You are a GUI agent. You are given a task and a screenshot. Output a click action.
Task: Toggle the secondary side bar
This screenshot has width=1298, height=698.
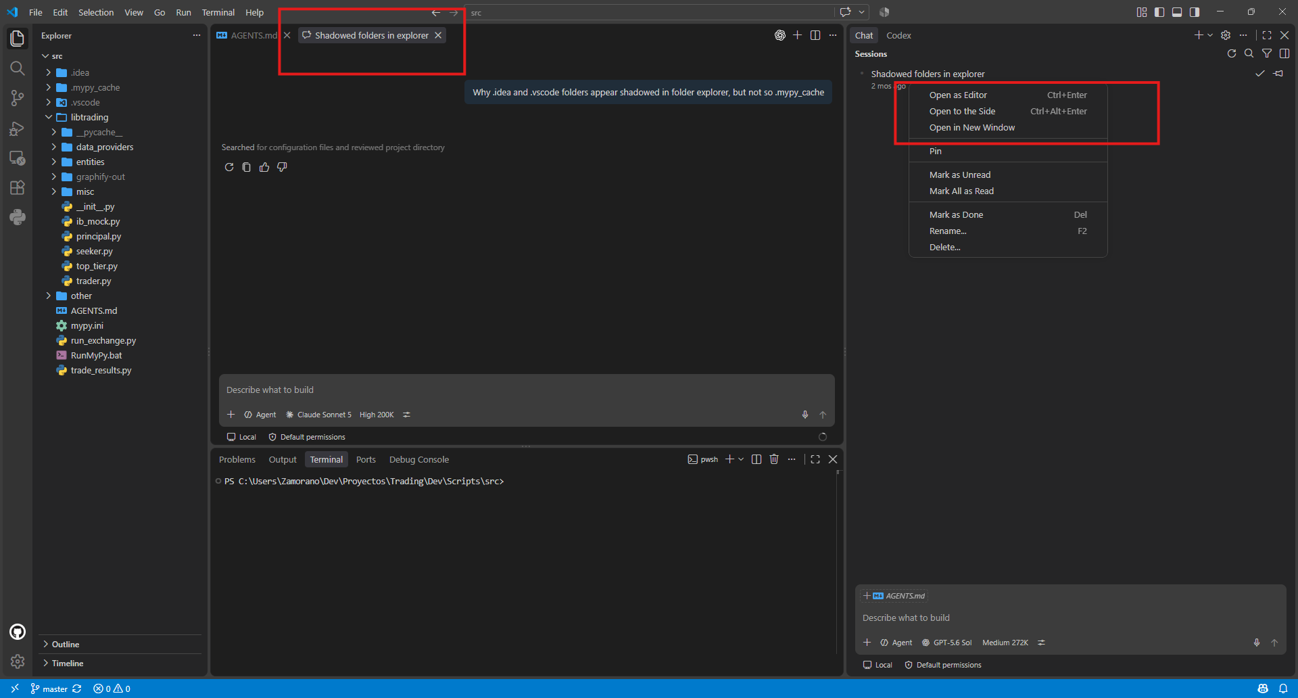pyautogui.click(x=1195, y=12)
